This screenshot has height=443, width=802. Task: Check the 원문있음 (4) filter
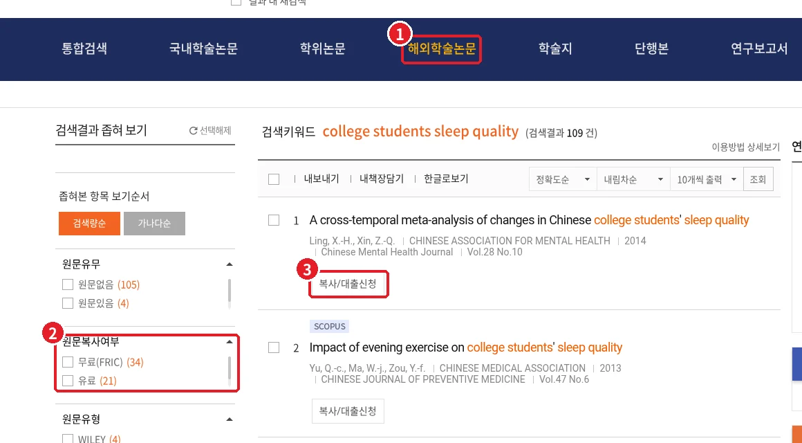point(68,303)
